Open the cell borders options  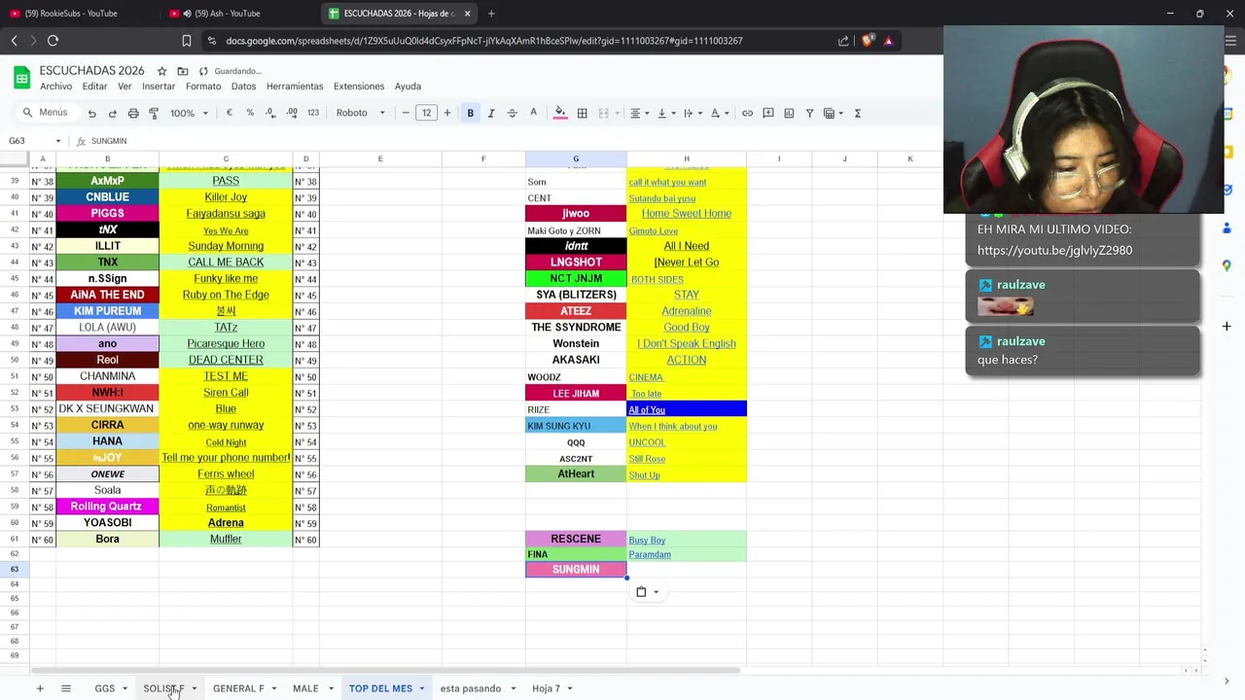point(582,113)
